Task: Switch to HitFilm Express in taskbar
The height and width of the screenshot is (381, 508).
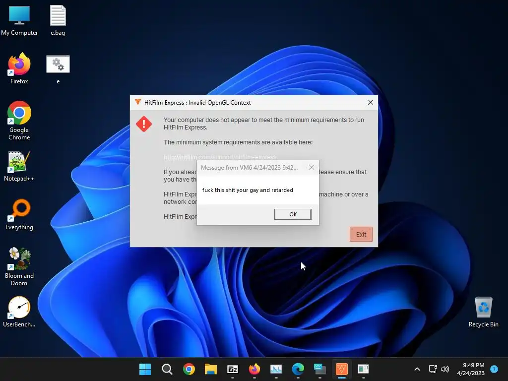Action: (x=341, y=369)
